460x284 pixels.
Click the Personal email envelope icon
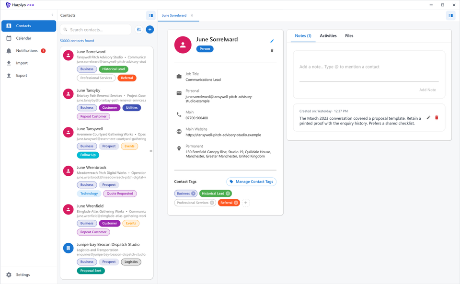click(x=179, y=93)
